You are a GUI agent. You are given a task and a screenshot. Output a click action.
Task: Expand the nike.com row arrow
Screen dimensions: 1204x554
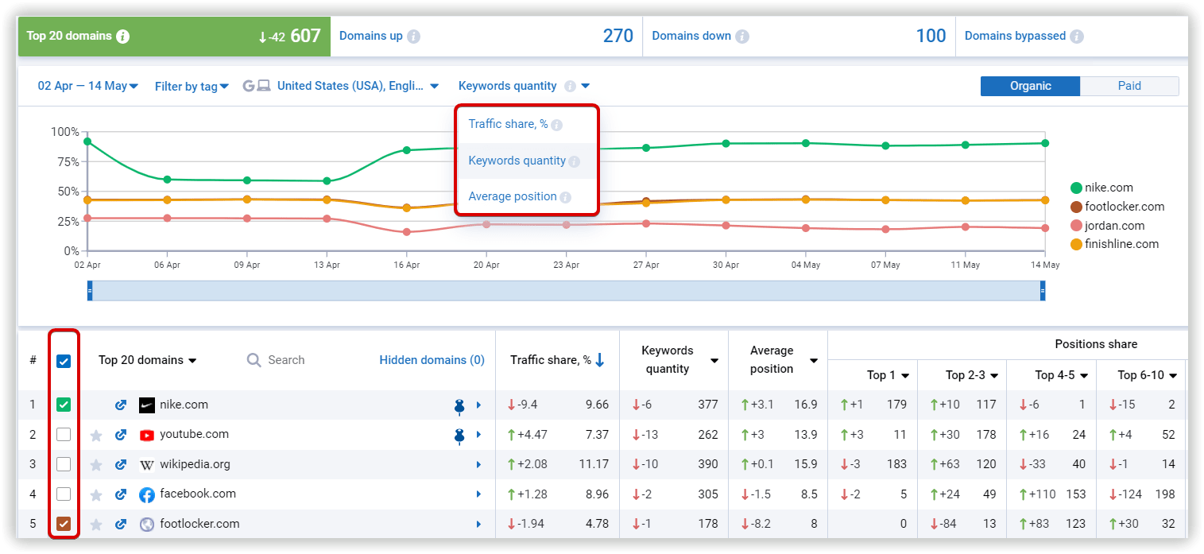pyautogui.click(x=479, y=405)
